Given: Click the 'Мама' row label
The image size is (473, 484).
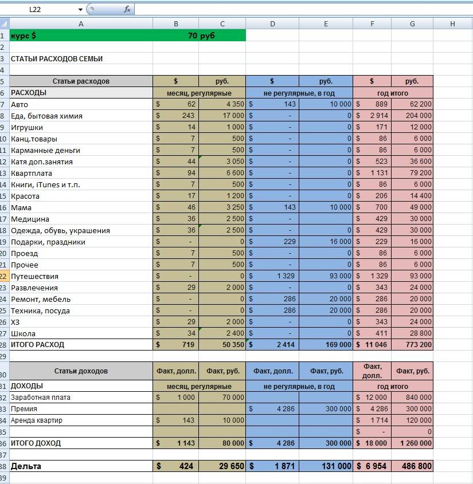Looking at the screenshot, I should tap(81, 207).
